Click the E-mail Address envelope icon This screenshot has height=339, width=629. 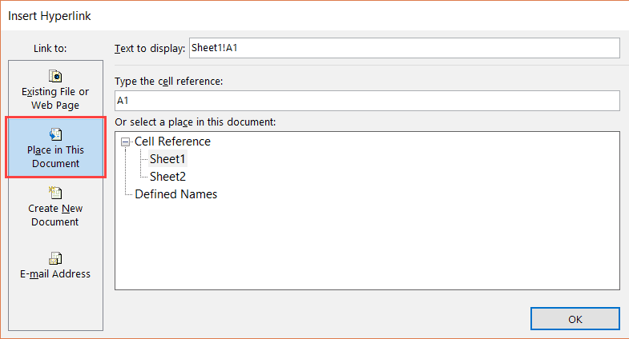pyautogui.click(x=55, y=258)
